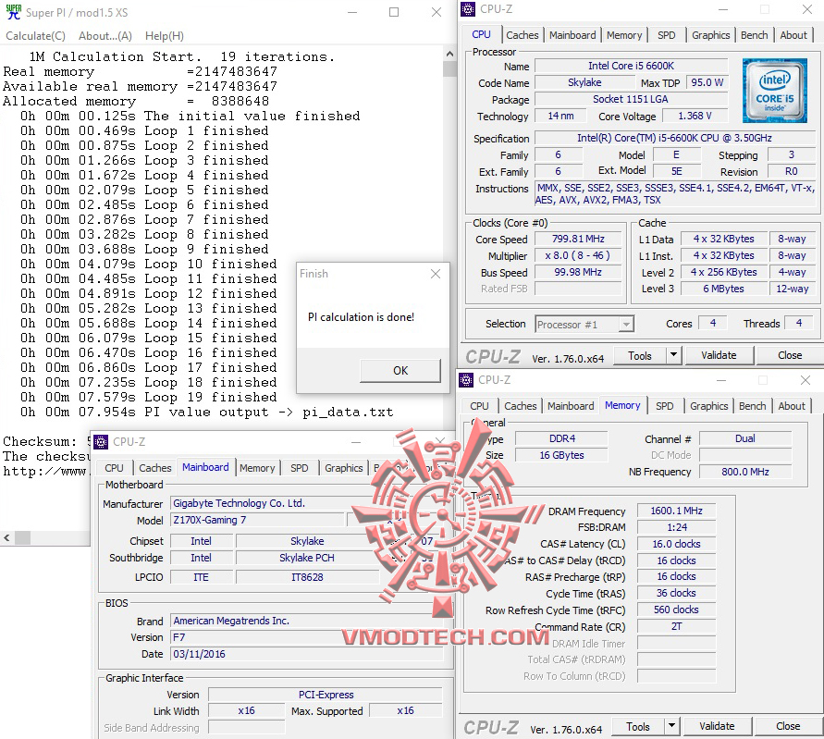The image size is (824, 739).
Task: Switch to Graphics tab in top CPU-Z window
Action: click(x=710, y=35)
